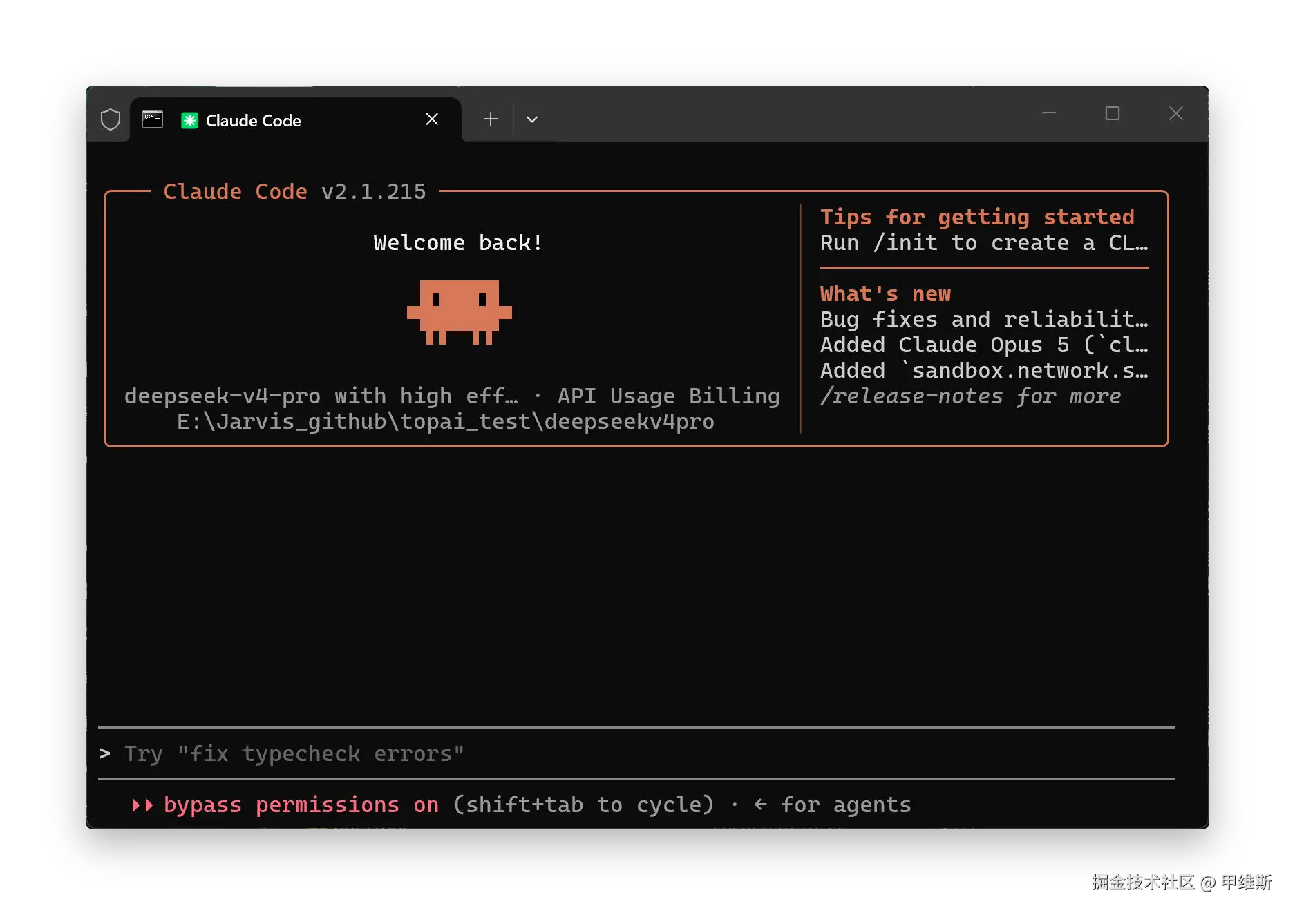The width and height of the screenshot is (1295, 915).
Task: Click "bypass permissions on" status text
Action: (x=301, y=805)
